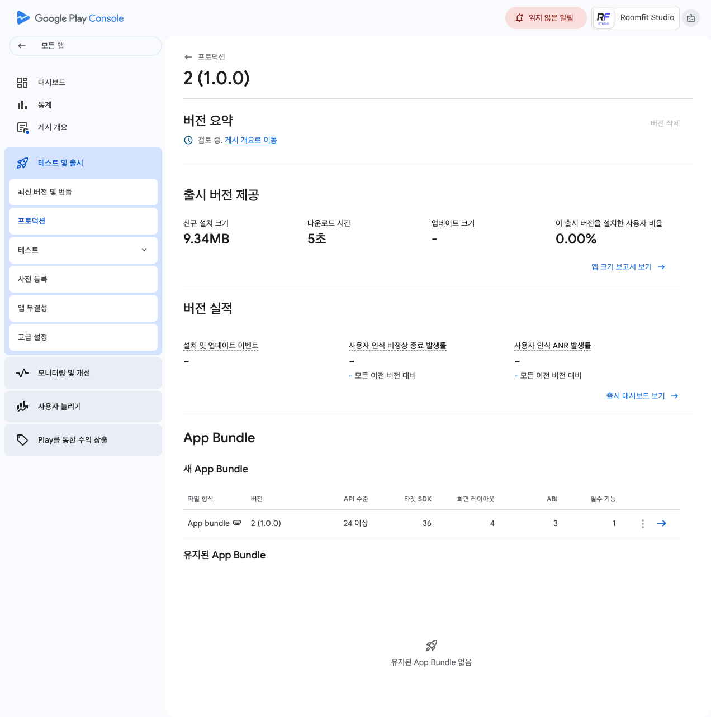The width and height of the screenshot is (711, 717).
Task: Click the robot icon in top right
Action: click(x=691, y=18)
